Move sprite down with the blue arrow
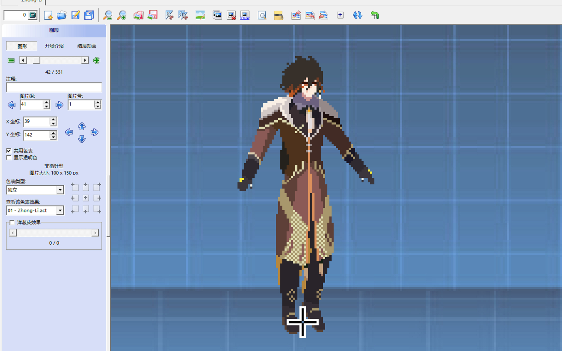562x351 pixels. click(x=82, y=139)
